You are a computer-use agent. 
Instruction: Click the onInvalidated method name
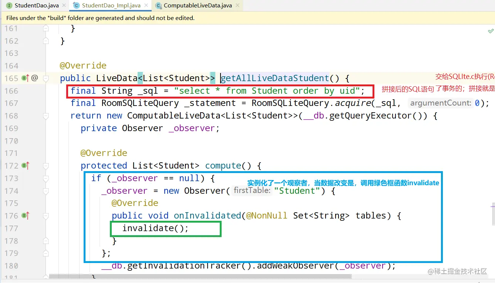click(208, 216)
